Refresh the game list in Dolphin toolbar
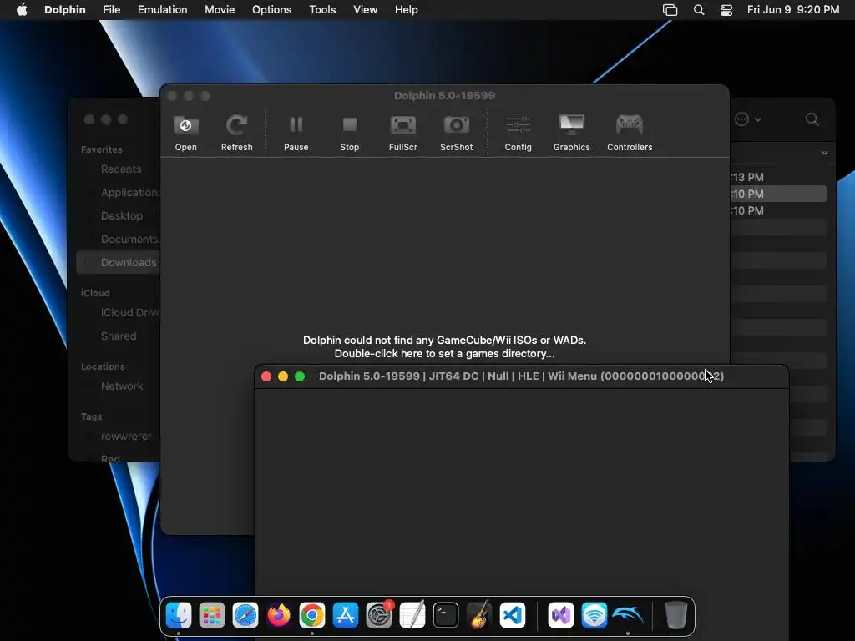Screen dimensions: 855x641 coord(236,133)
